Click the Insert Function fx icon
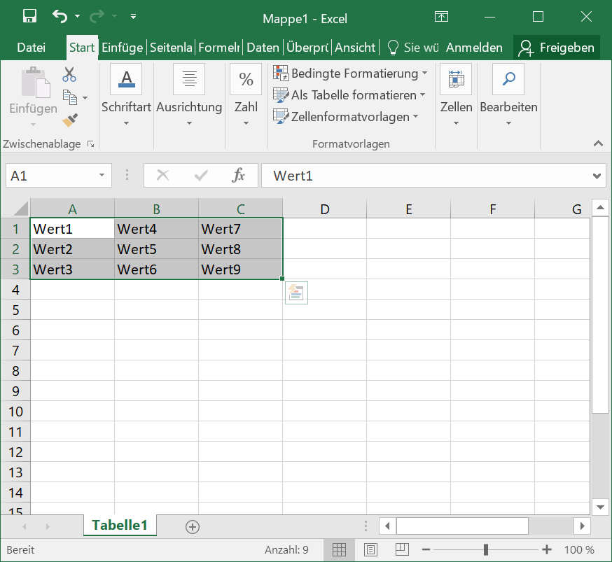The height and width of the screenshot is (562, 612). coord(239,176)
